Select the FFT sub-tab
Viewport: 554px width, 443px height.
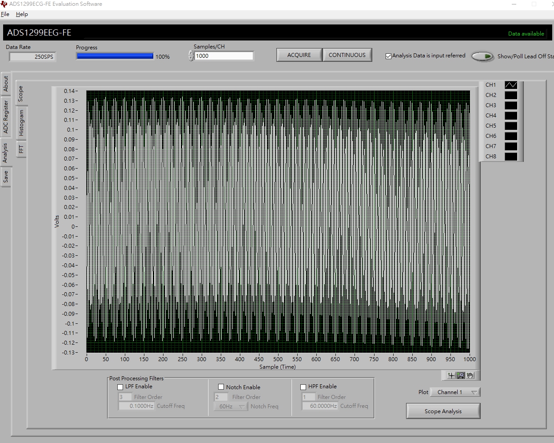coord(21,149)
